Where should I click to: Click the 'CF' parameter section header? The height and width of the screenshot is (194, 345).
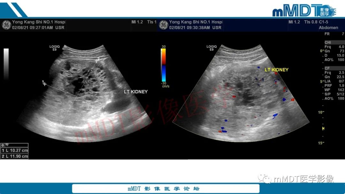click(334, 68)
